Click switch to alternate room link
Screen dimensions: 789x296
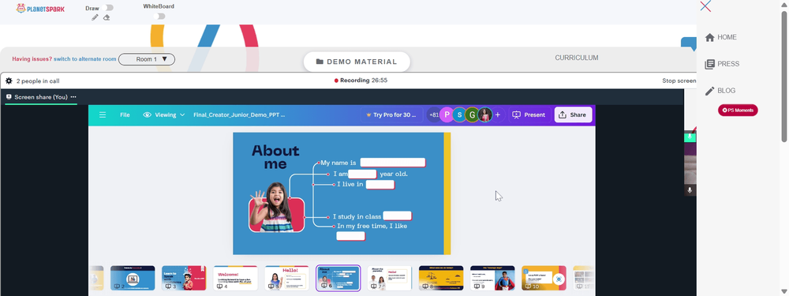pos(85,59)
